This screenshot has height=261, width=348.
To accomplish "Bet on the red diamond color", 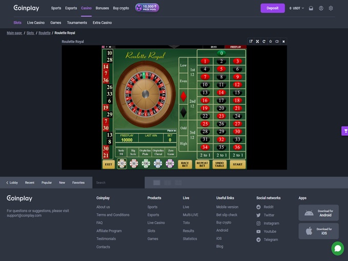I will pos(184,96).
